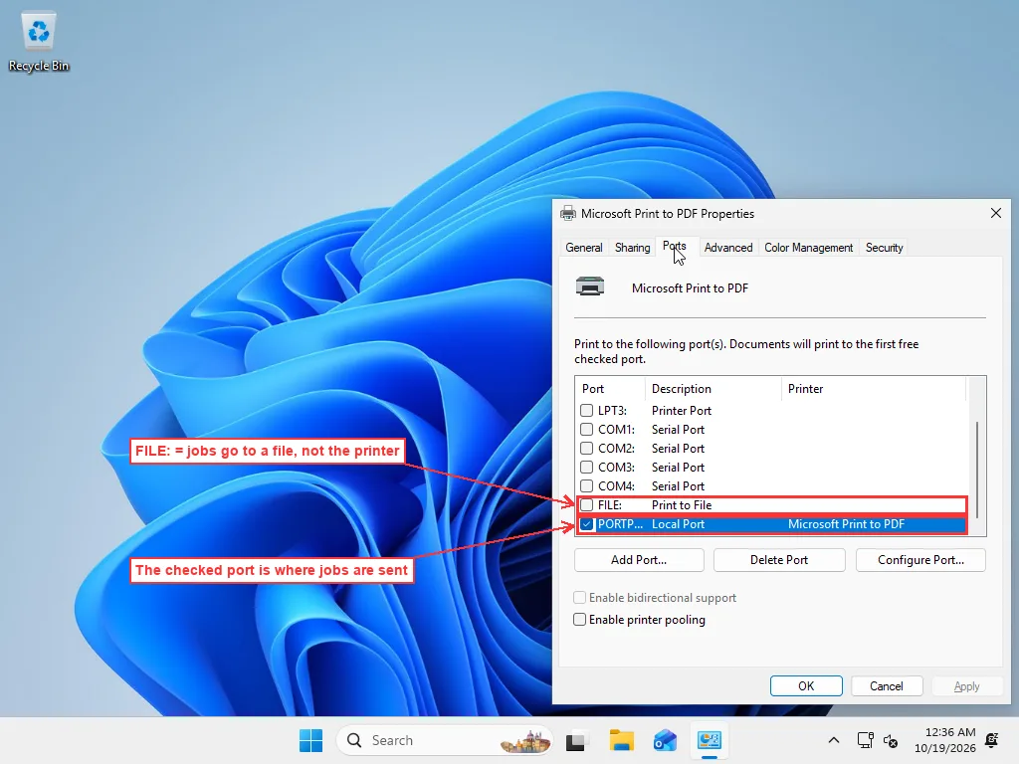Screen dimensions: 1019x764
Task: Uncheck the PORTP... Local Port checkbox
Action: pos(586,523)
